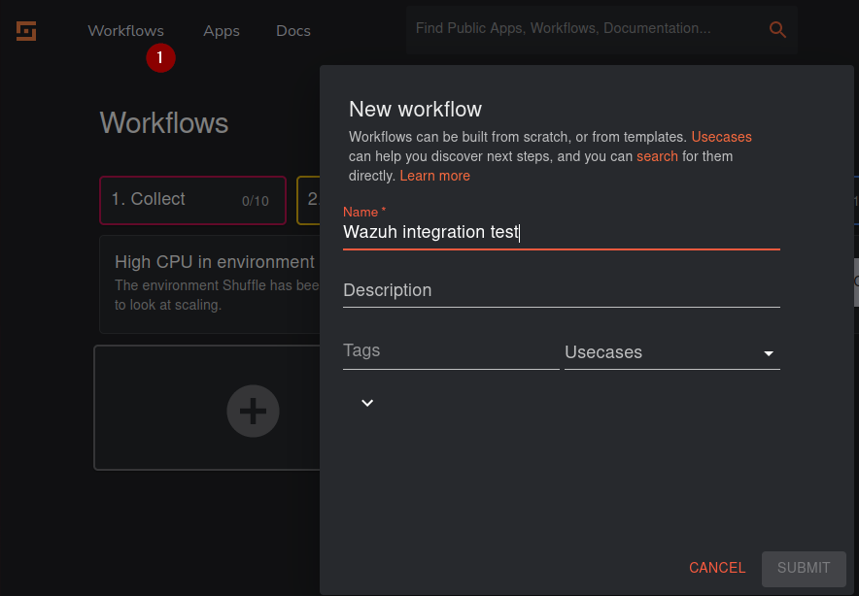The image size is (859, 596).
Task: Click the Shuffle logo icon
Action: 26,31
